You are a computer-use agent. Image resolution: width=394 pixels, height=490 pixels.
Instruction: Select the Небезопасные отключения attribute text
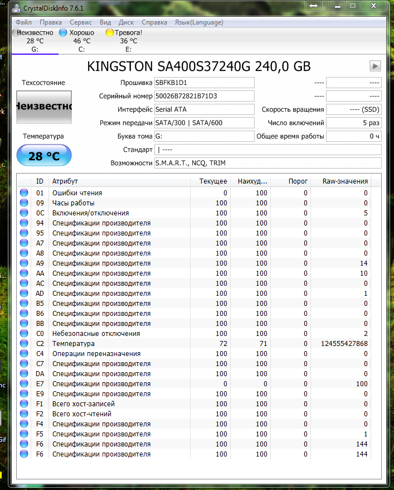click(96, 333)
